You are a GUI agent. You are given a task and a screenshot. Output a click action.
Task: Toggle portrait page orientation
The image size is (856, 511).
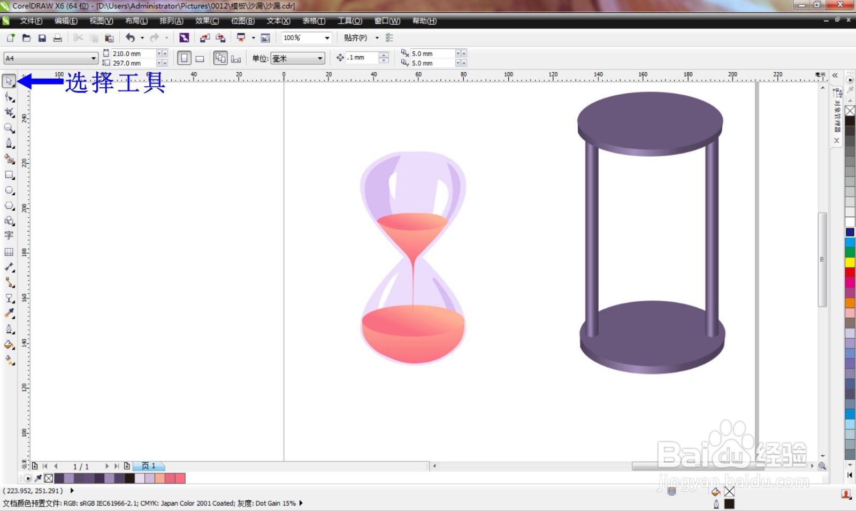click(184, 58)
